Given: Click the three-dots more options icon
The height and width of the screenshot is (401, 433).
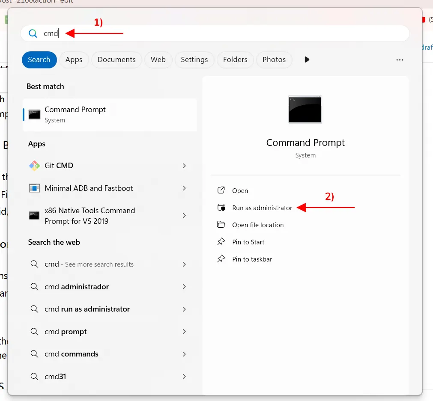Looking at the screenshot, I should 400,60.
